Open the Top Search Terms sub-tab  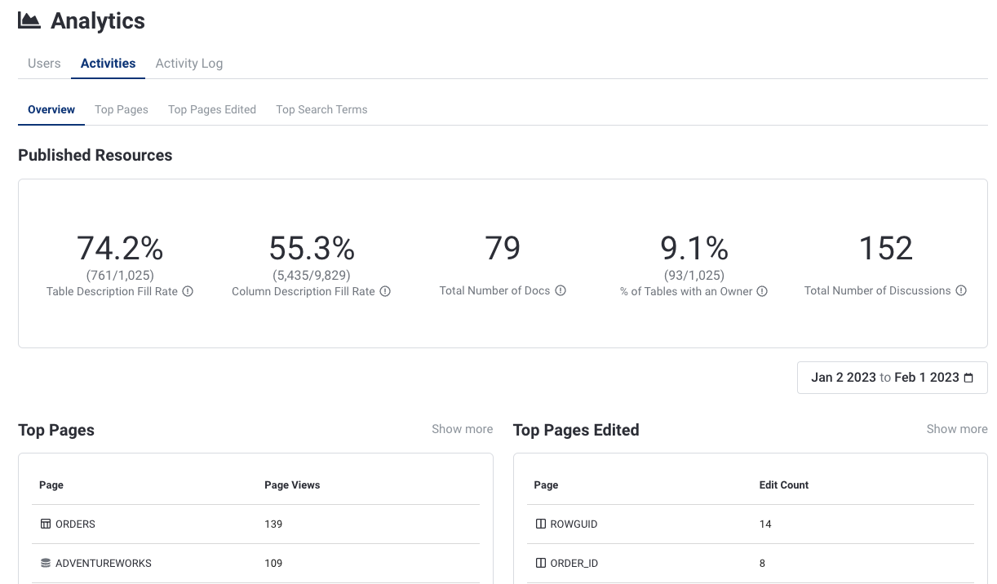[x=321, y=109]
